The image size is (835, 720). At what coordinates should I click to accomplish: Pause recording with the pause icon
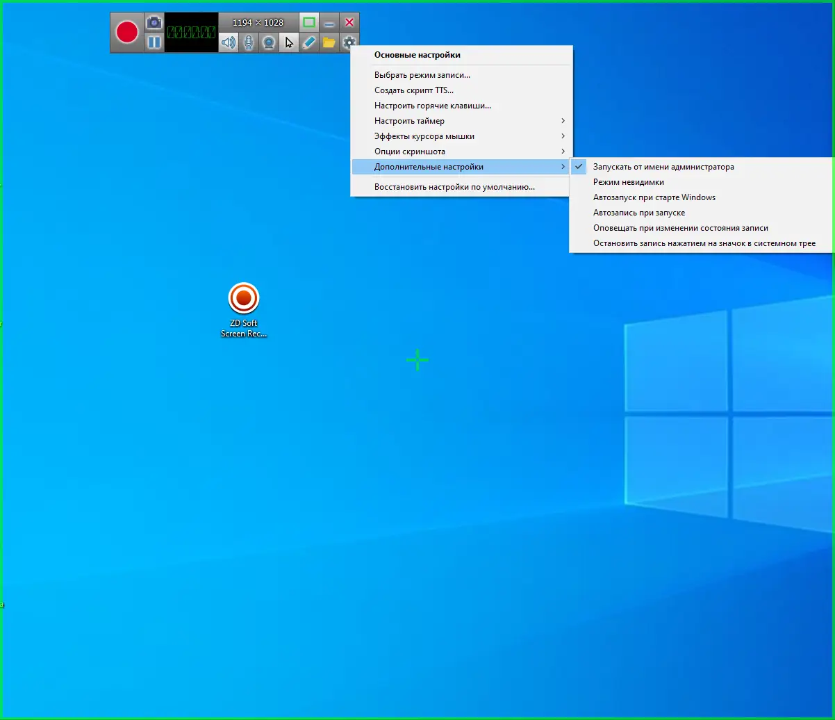pyautogui.click(x=154, y=42)
